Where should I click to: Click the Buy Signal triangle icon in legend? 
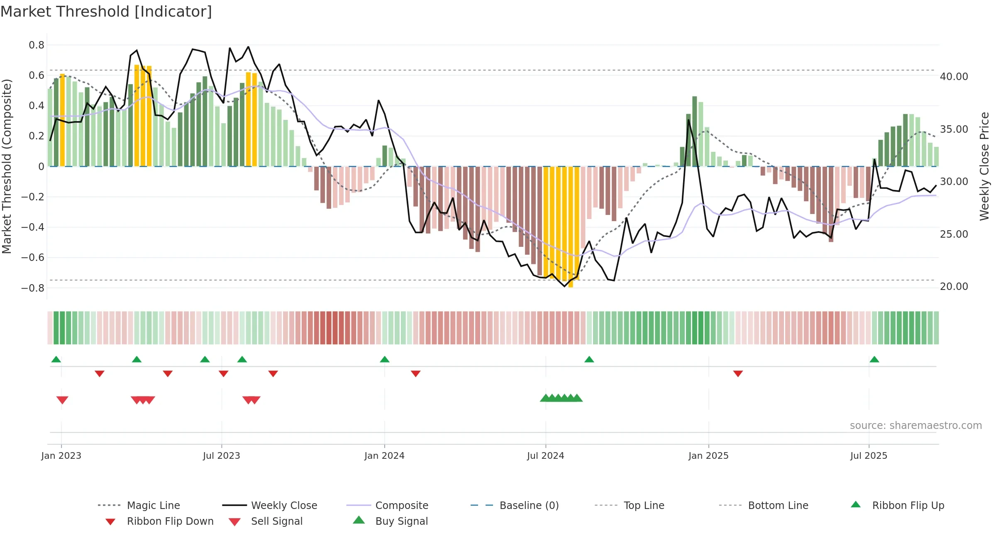tap(359, 520)
